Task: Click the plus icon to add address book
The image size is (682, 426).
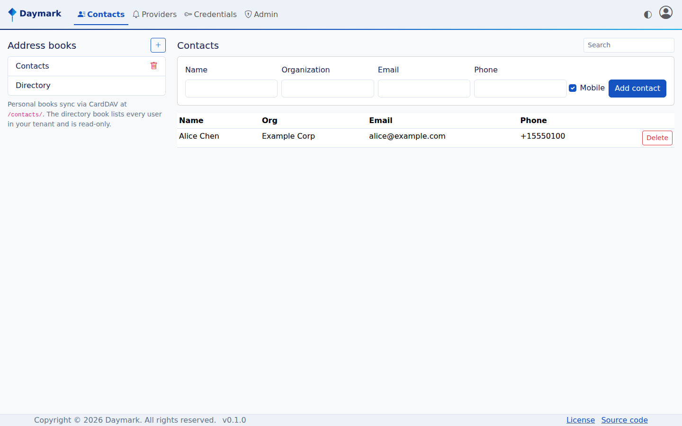Action: [158, 45]
